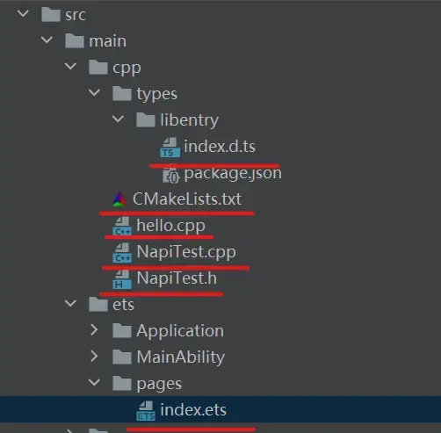Open the index.d.ts file
Screen dimensions: 441x433
(x=220, y=147)
